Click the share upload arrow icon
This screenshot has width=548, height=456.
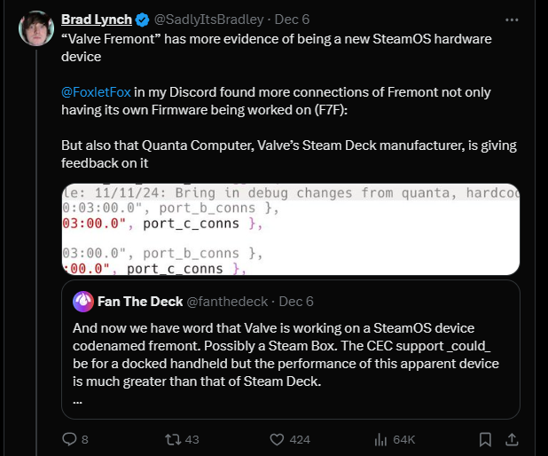(x=512, y=438)
